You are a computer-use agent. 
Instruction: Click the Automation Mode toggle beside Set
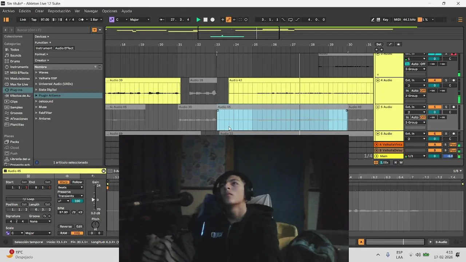pos(390,44)
